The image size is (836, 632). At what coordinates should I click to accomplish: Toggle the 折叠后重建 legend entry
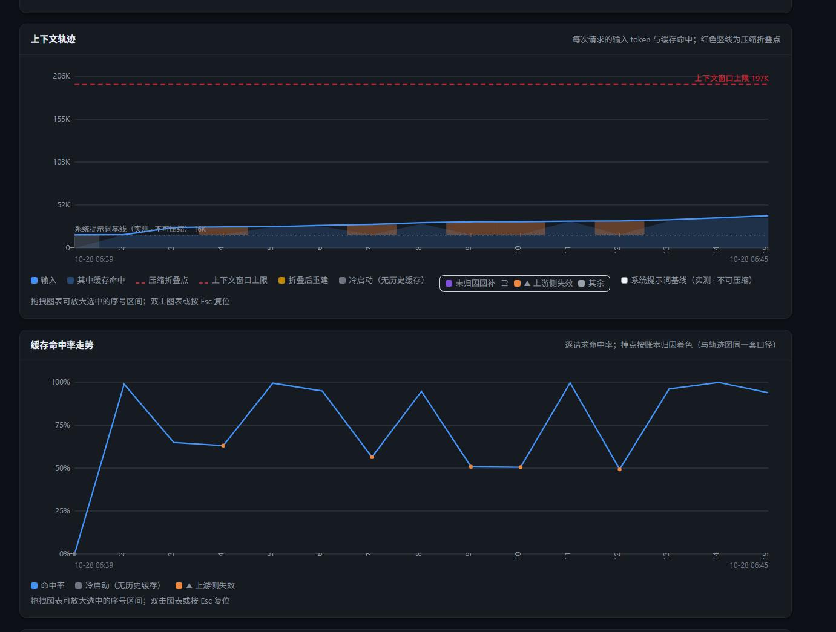click(303, 281)
